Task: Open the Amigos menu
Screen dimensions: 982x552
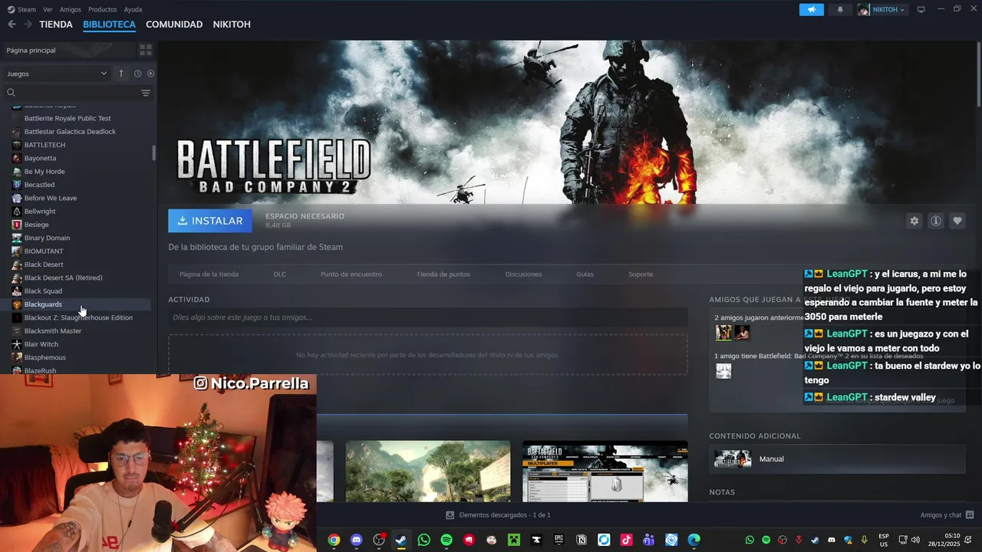Action: 71,9
